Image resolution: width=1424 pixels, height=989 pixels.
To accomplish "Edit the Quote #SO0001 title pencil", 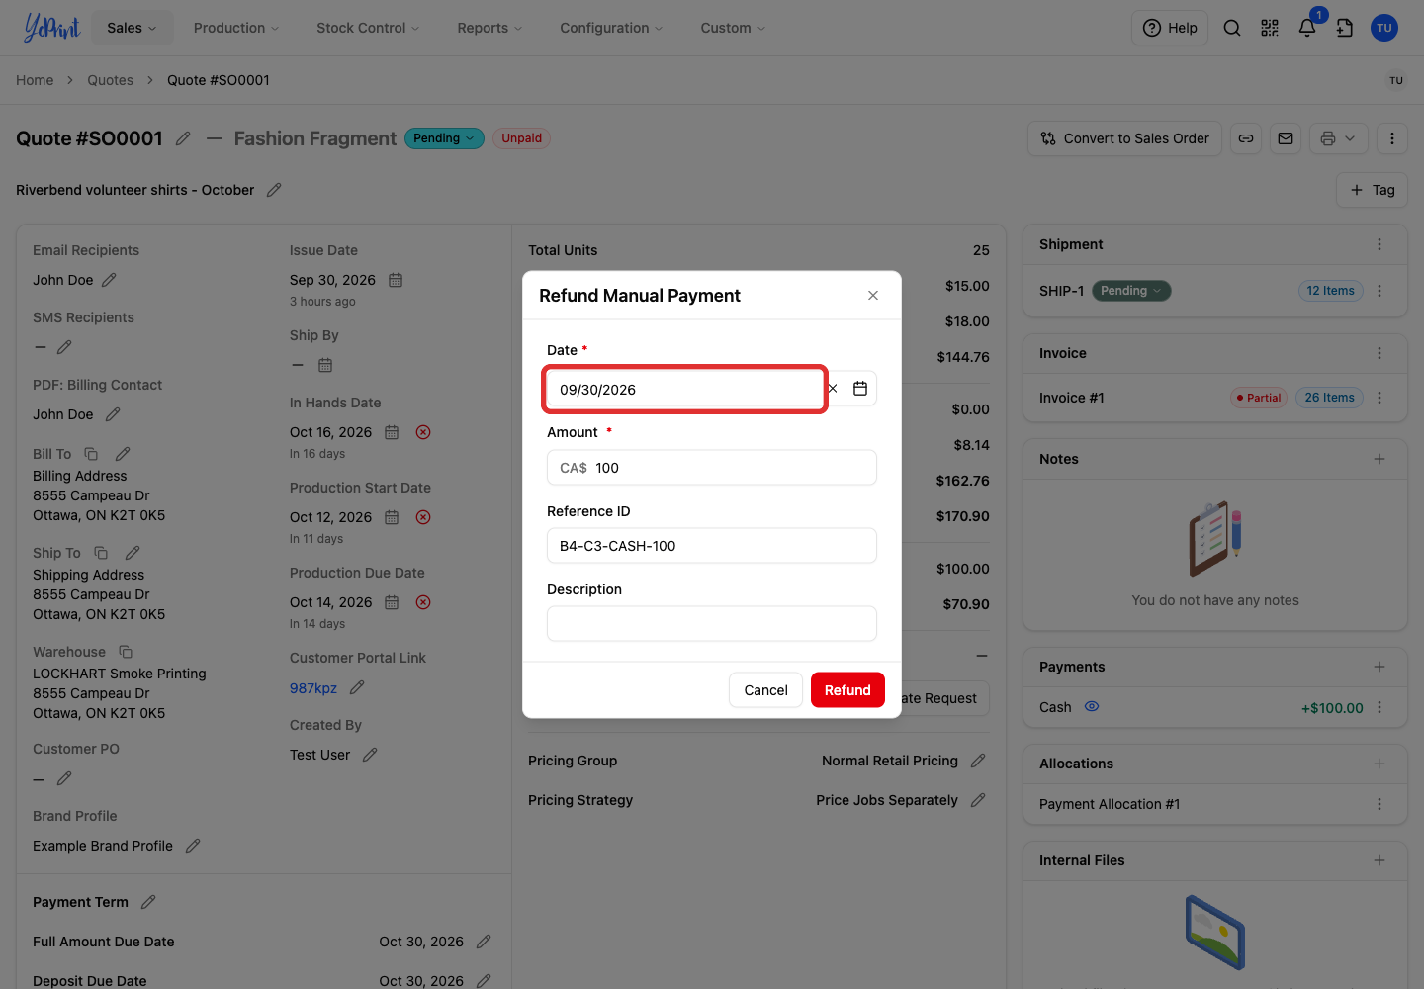I will (x=183, y=138).
